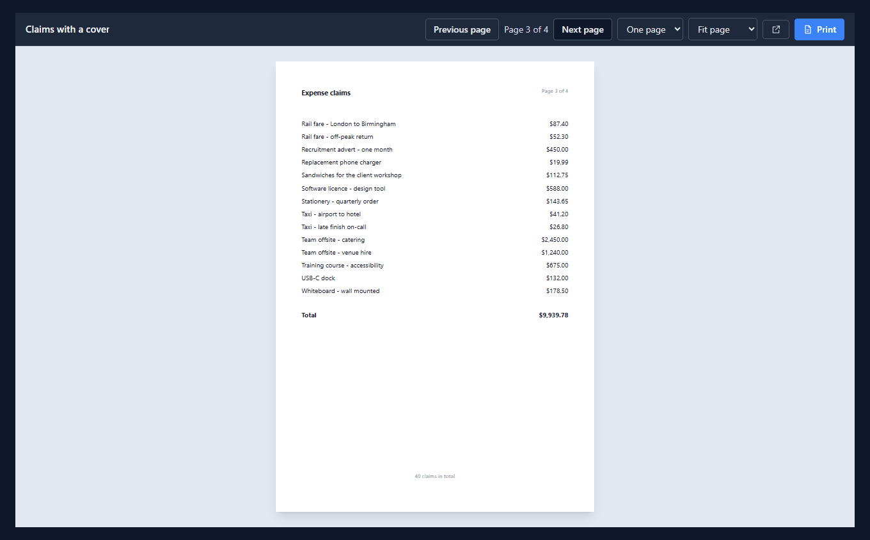Select the $675.00 training course amount
Viewport: 870px width, 540px height.
(557, 266)
